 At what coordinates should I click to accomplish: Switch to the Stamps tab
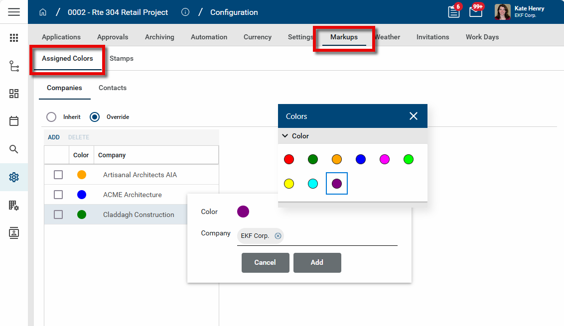[x=122, y=59]
